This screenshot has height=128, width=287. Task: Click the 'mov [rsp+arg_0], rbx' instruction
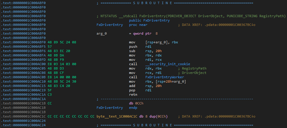coord(153,42)
